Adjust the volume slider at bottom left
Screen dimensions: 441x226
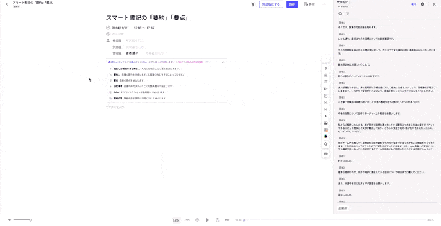[22, 220]
